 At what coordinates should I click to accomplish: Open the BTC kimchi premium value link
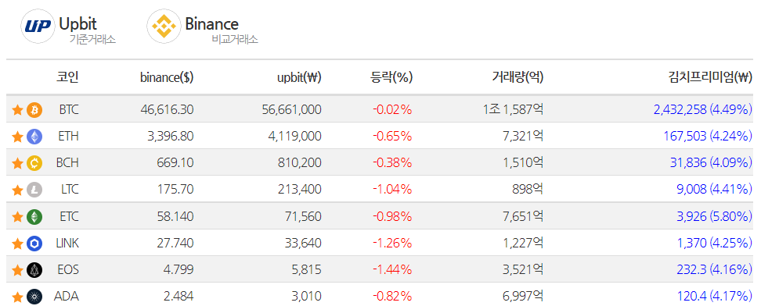[x=703, y=110]
